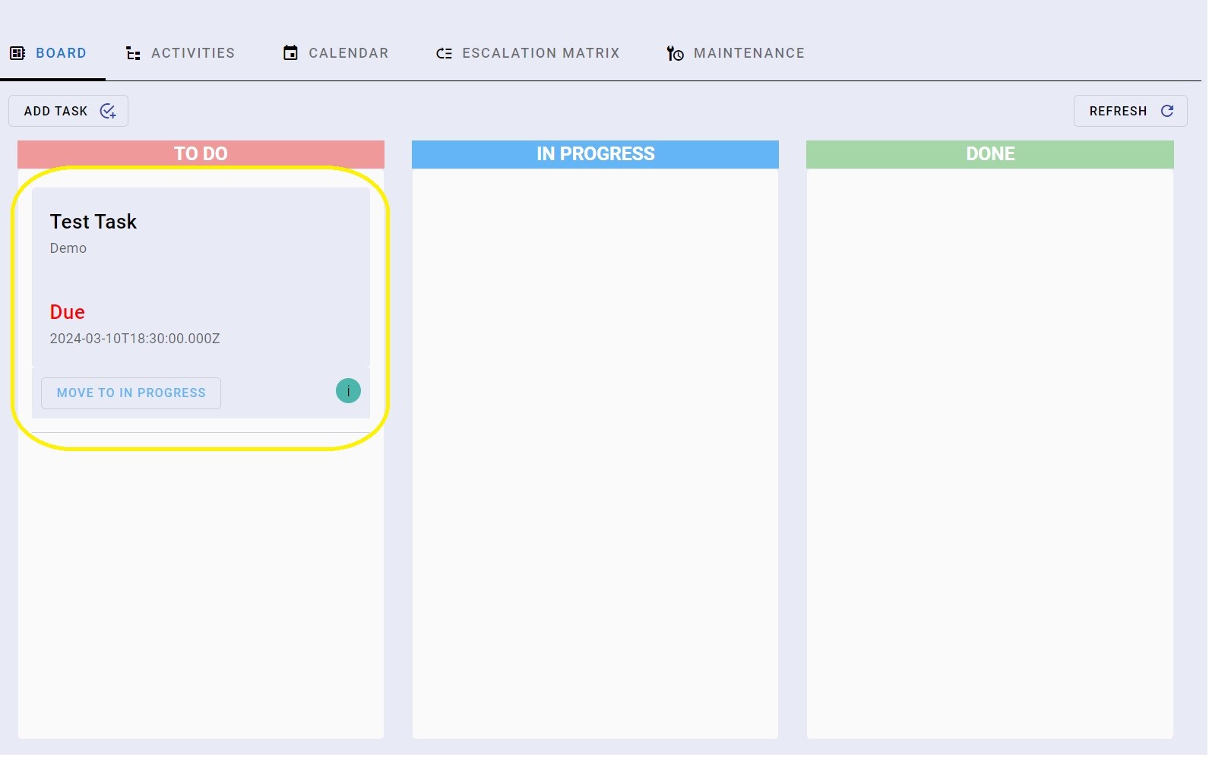Click the circular arrow refresh icon

click(x=1167, y=111)
